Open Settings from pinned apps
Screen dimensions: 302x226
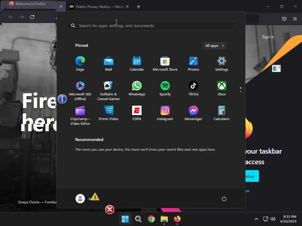(222, 64)
